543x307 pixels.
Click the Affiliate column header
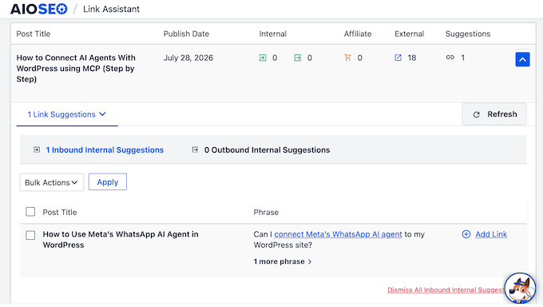358,34
